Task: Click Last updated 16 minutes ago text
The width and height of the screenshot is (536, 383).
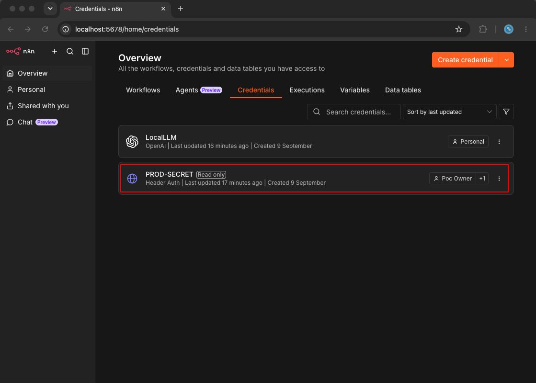Action: point(209,146)
